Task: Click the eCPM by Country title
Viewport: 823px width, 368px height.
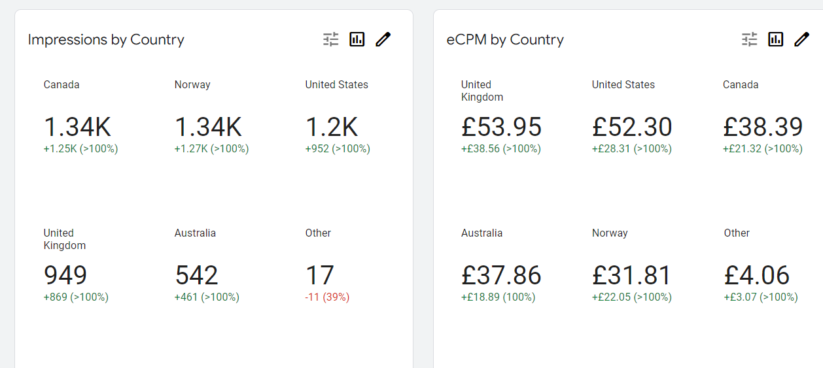Action: click(x=505, y=40)
